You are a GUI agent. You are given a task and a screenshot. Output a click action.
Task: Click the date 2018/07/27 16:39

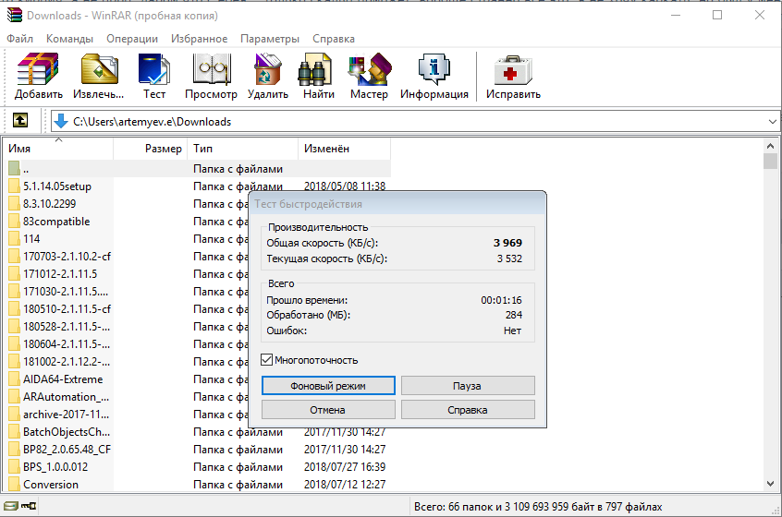345,467
